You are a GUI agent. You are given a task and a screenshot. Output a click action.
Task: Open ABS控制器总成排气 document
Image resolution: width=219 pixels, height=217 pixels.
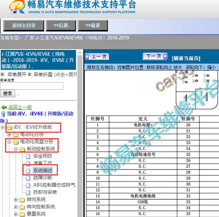click(x=54, y=185)
